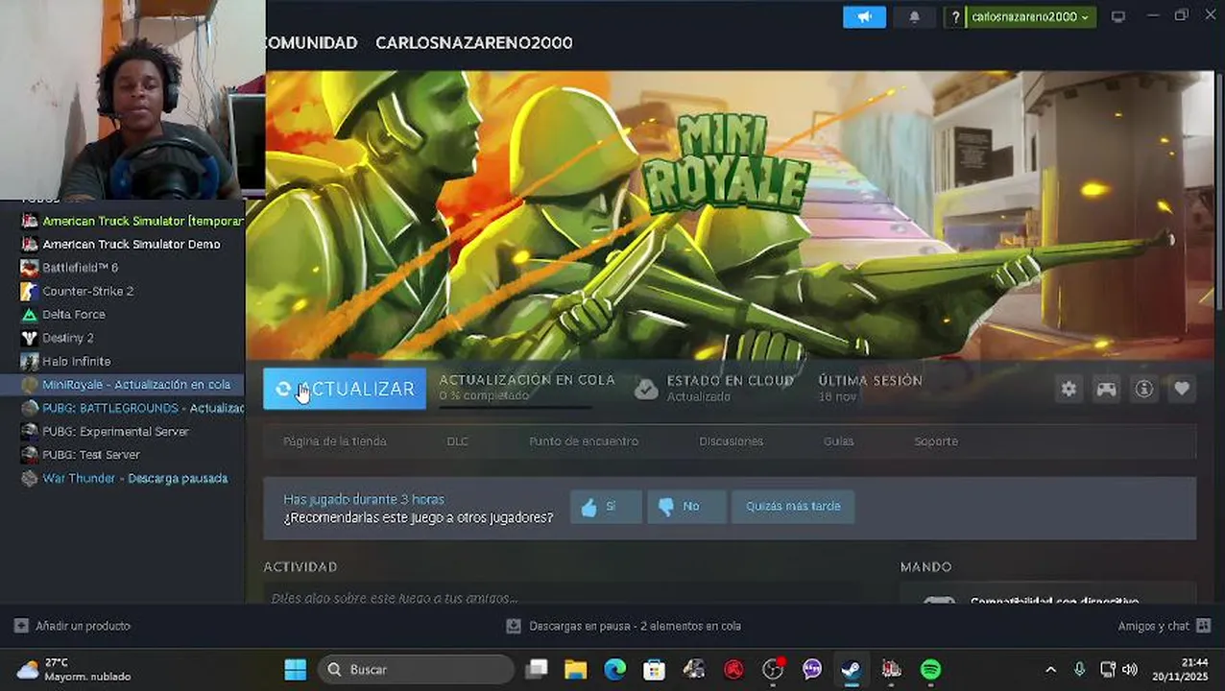
Task: Open the weather widget 27°C
Action: (74, 669)
